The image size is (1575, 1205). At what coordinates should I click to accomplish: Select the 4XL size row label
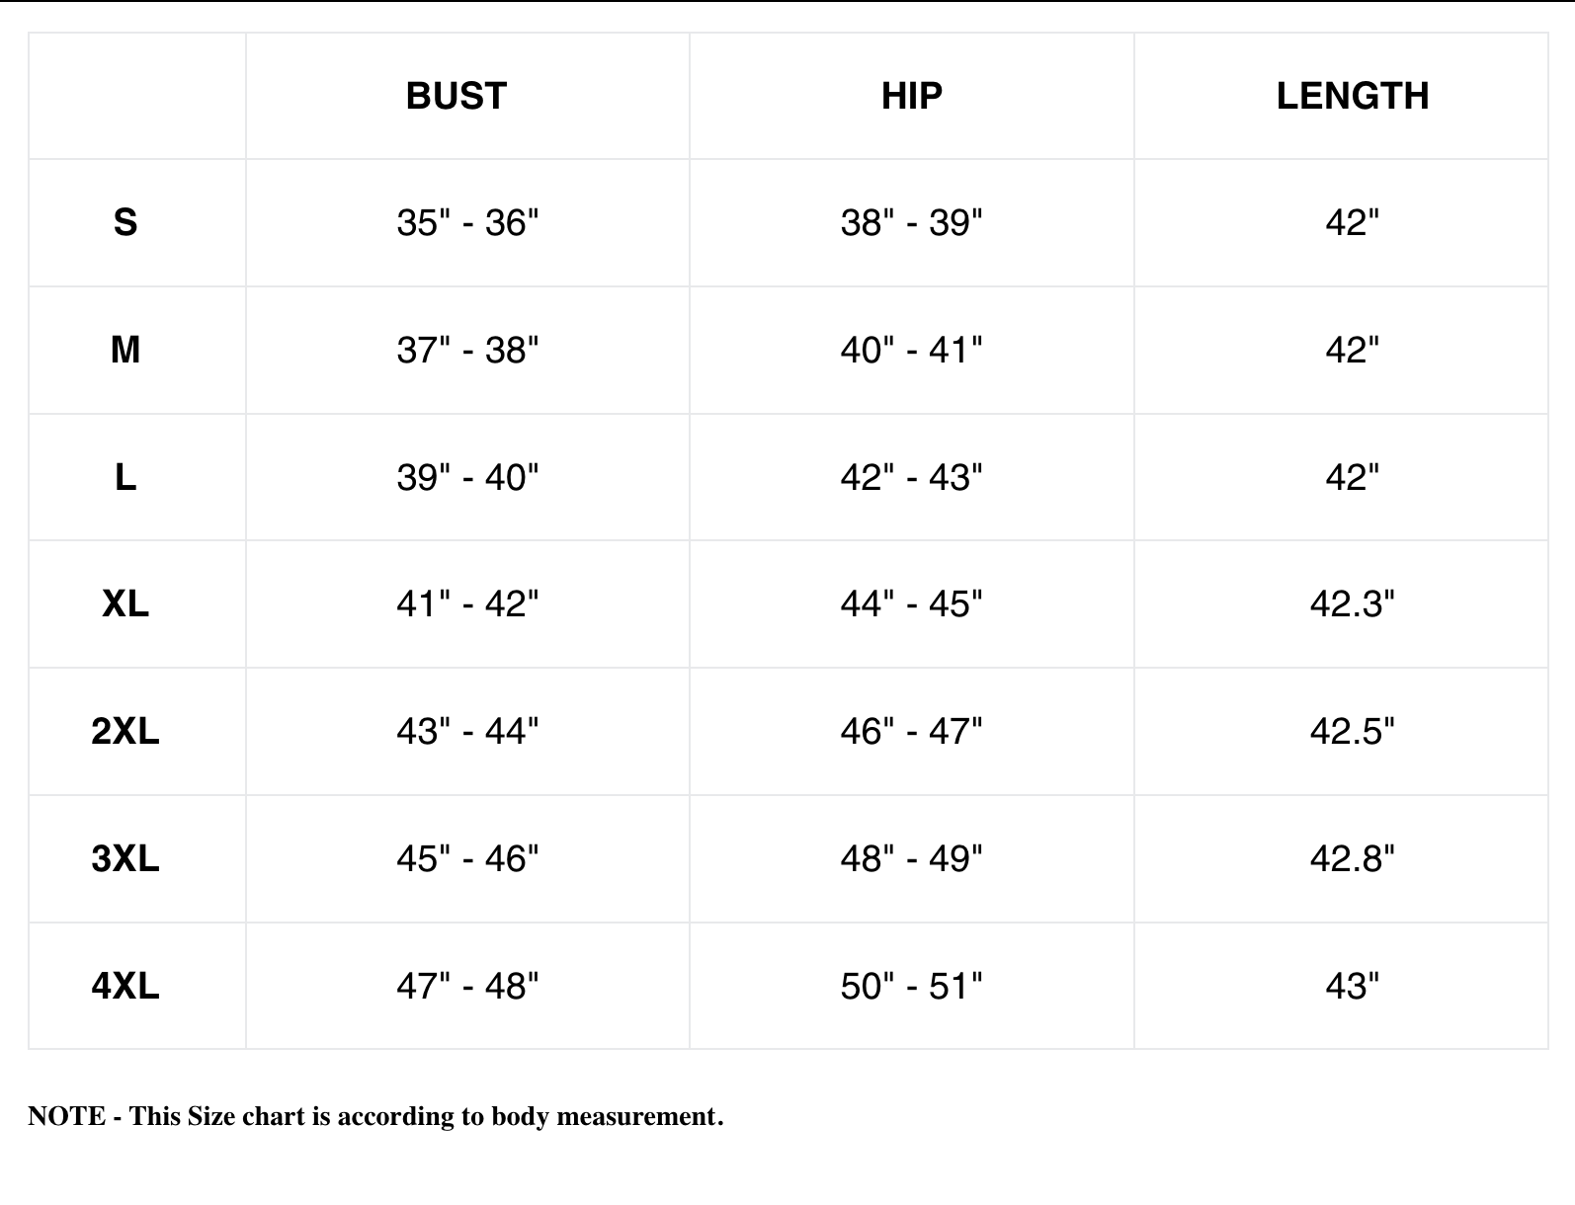coord(125,986)
